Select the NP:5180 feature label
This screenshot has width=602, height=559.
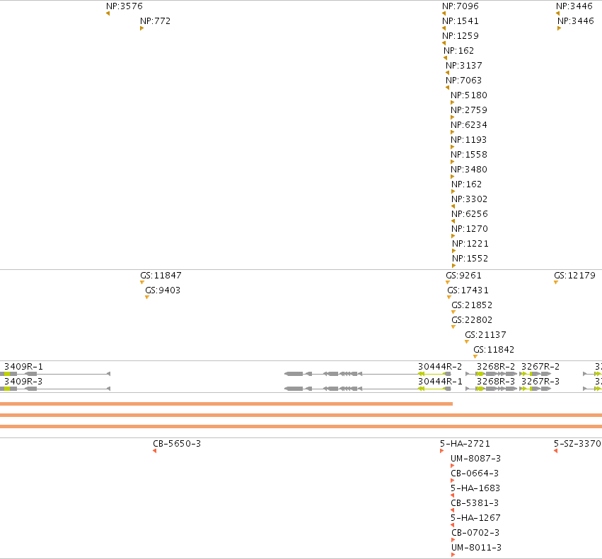[x=469, y=95]
